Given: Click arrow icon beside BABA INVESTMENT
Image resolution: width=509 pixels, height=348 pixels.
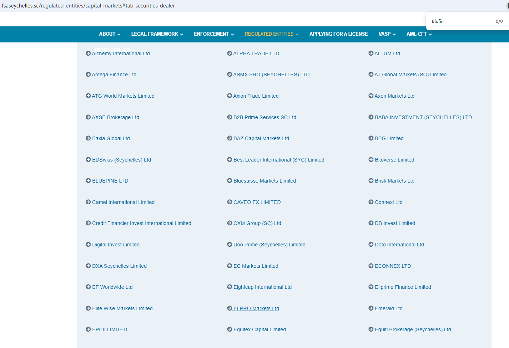Looking at the screenshot, I should (371, 117).
